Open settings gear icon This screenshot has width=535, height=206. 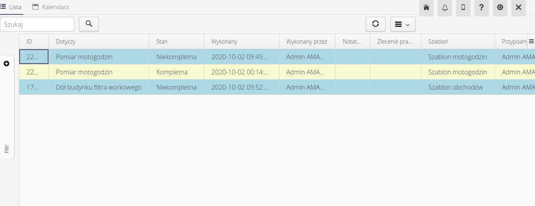pyautogui.click(x=500, y=8)
